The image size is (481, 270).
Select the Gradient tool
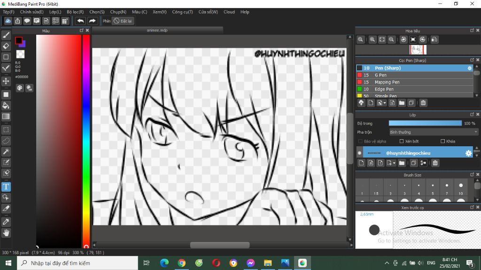coord(6,116)
